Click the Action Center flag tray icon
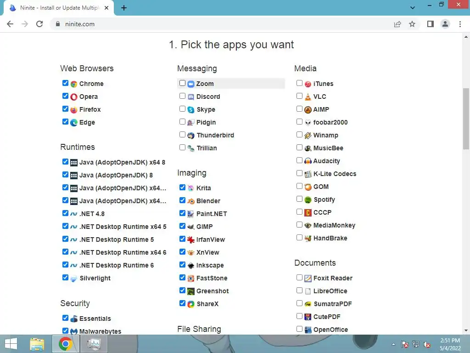 405,345
